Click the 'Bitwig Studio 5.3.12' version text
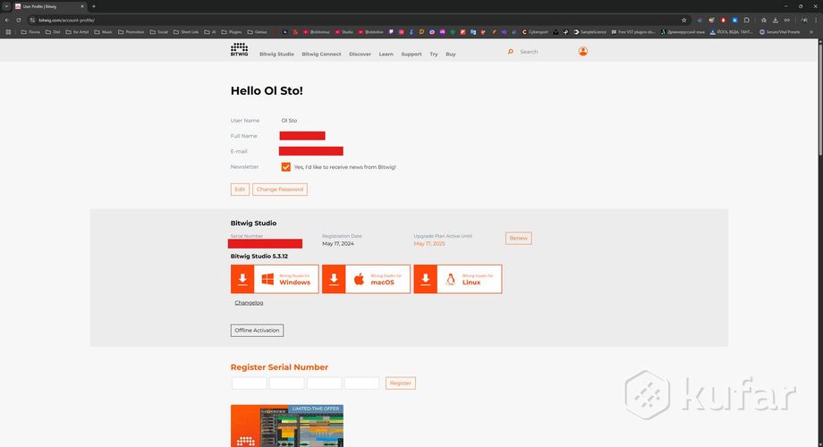Viewport: 823px width, 447px height. [259, 257]
